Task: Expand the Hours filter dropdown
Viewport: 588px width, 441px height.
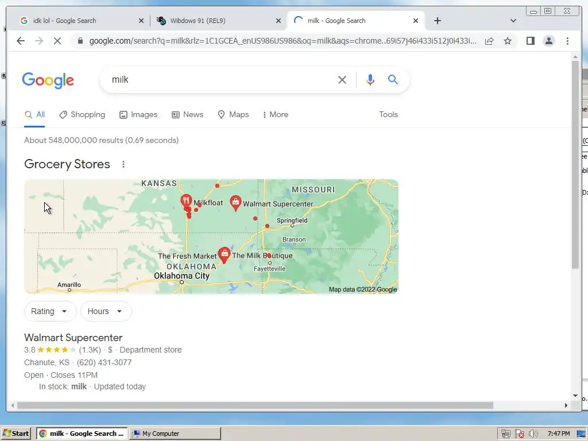Action: [x=106, y=311]
